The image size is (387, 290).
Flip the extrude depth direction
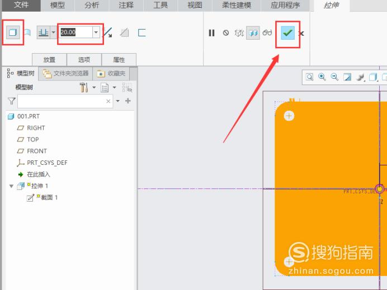[x=107, y=32]
